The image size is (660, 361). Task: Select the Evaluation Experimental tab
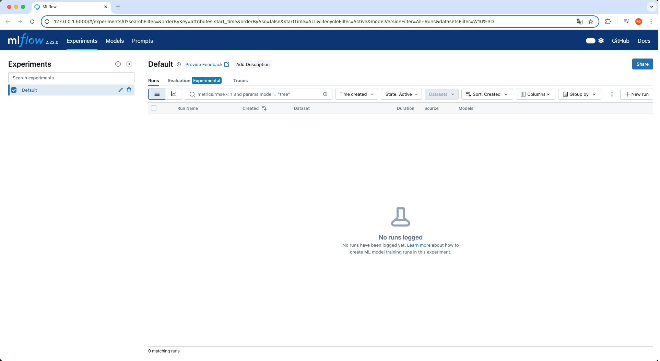point(195,80)
